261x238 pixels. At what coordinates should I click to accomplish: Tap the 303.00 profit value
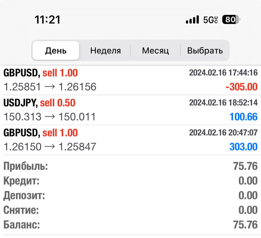click(244, 147)
